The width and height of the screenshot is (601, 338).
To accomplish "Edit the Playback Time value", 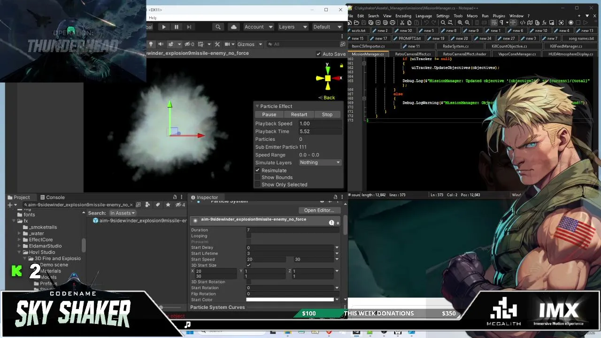I will (x=319, y=131).
